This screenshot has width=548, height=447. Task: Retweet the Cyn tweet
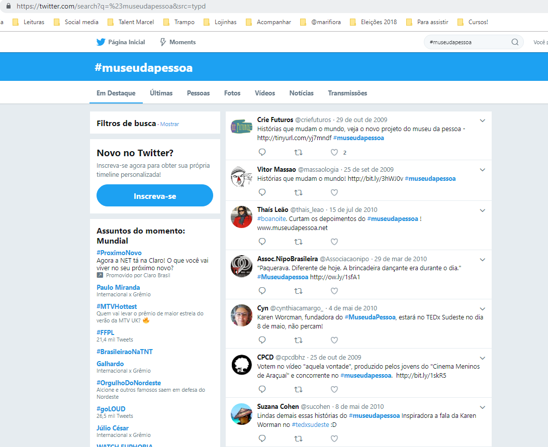click(x=298, y=340)
